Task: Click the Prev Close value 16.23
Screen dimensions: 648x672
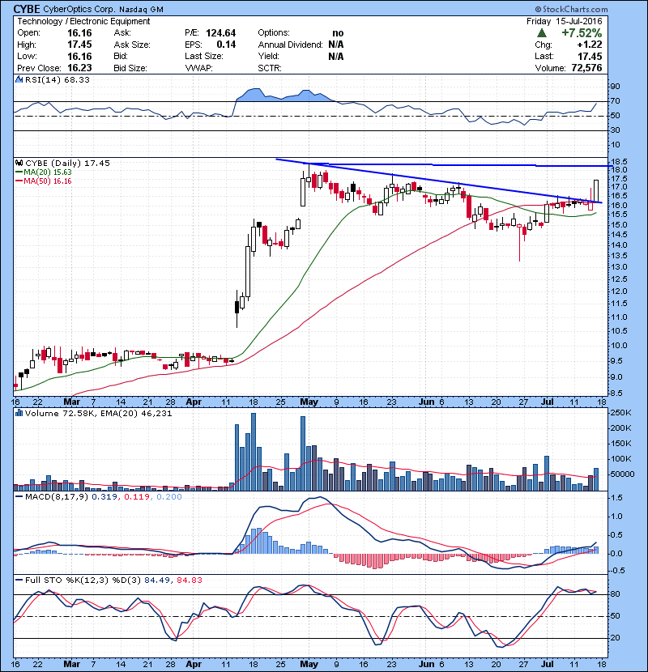Action: coord(79,68)
